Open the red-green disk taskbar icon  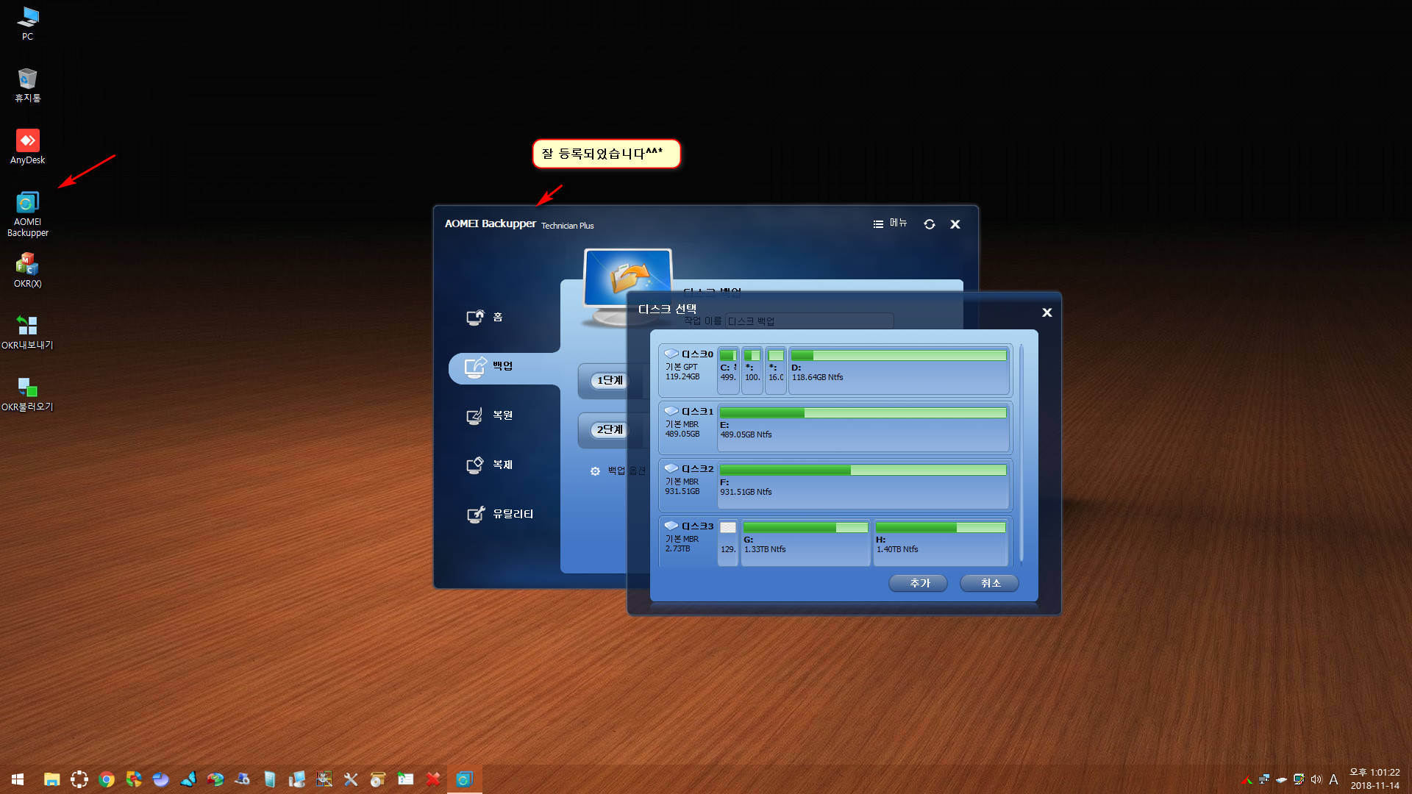(x=215, y=779)
